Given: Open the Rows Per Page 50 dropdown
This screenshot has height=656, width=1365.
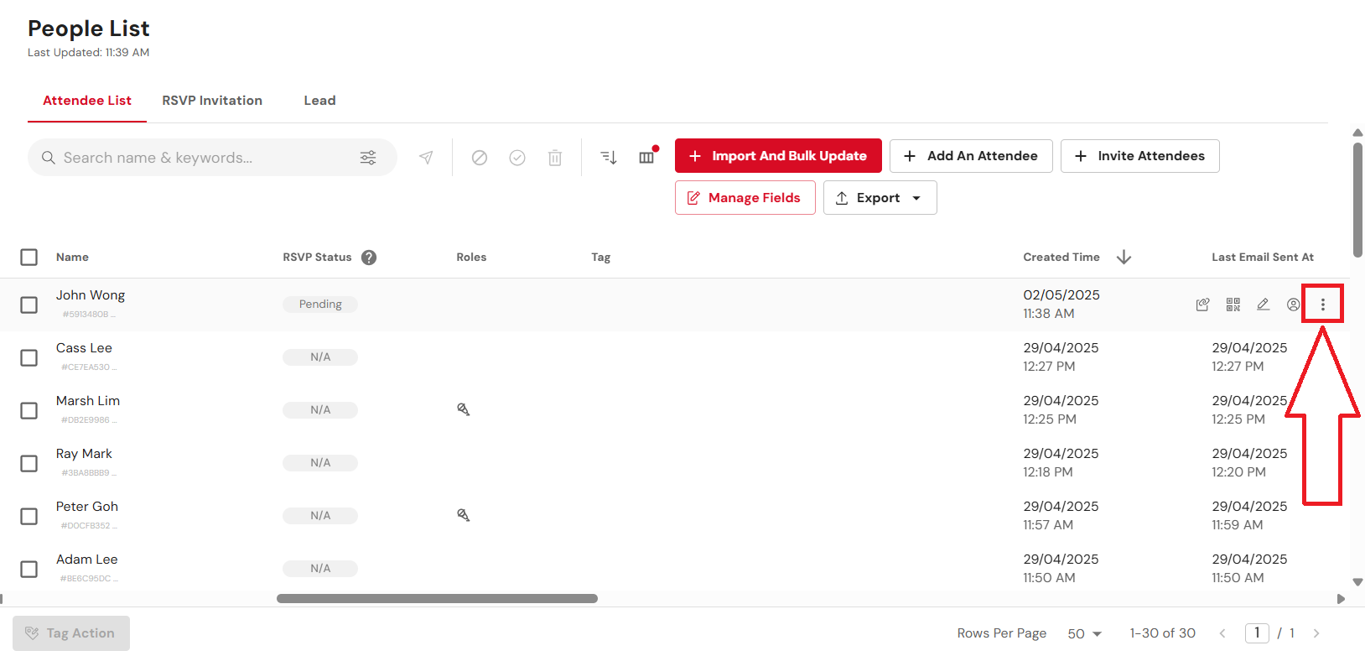Looking at the screenshot, I should pos(1084,633).
